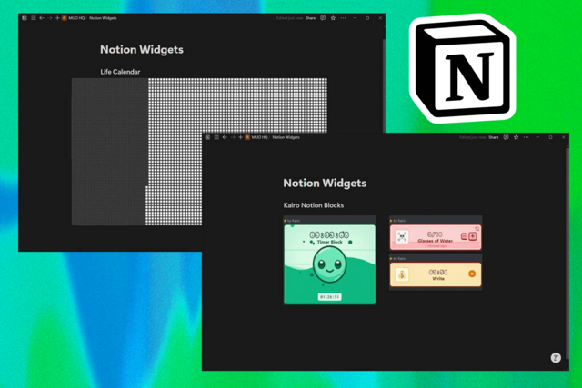Click the reset icon on Glasses of Water widget
Image resolution: width=582 pixels, height=388 pixels.
click(x=477, y=229)
